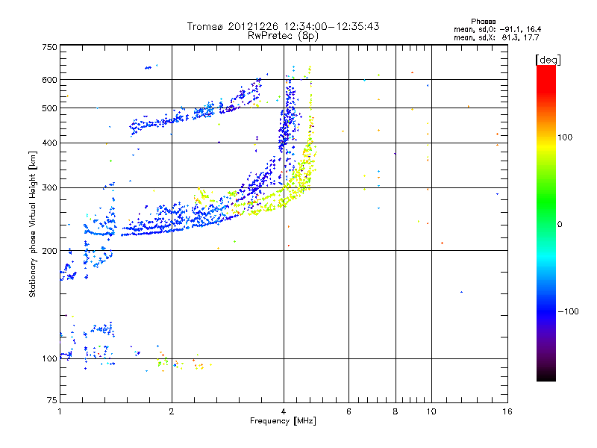Click the yellow band of the colorbar
Viewport: 597px width, 448px height.
[x=546, y=146]
